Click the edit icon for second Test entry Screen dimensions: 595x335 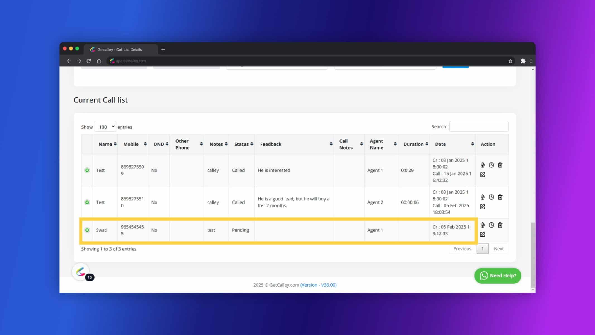click(483, 206)
